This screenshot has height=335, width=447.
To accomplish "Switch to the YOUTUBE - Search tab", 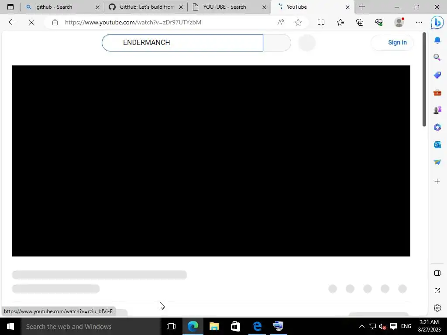I will coord(229,7).
